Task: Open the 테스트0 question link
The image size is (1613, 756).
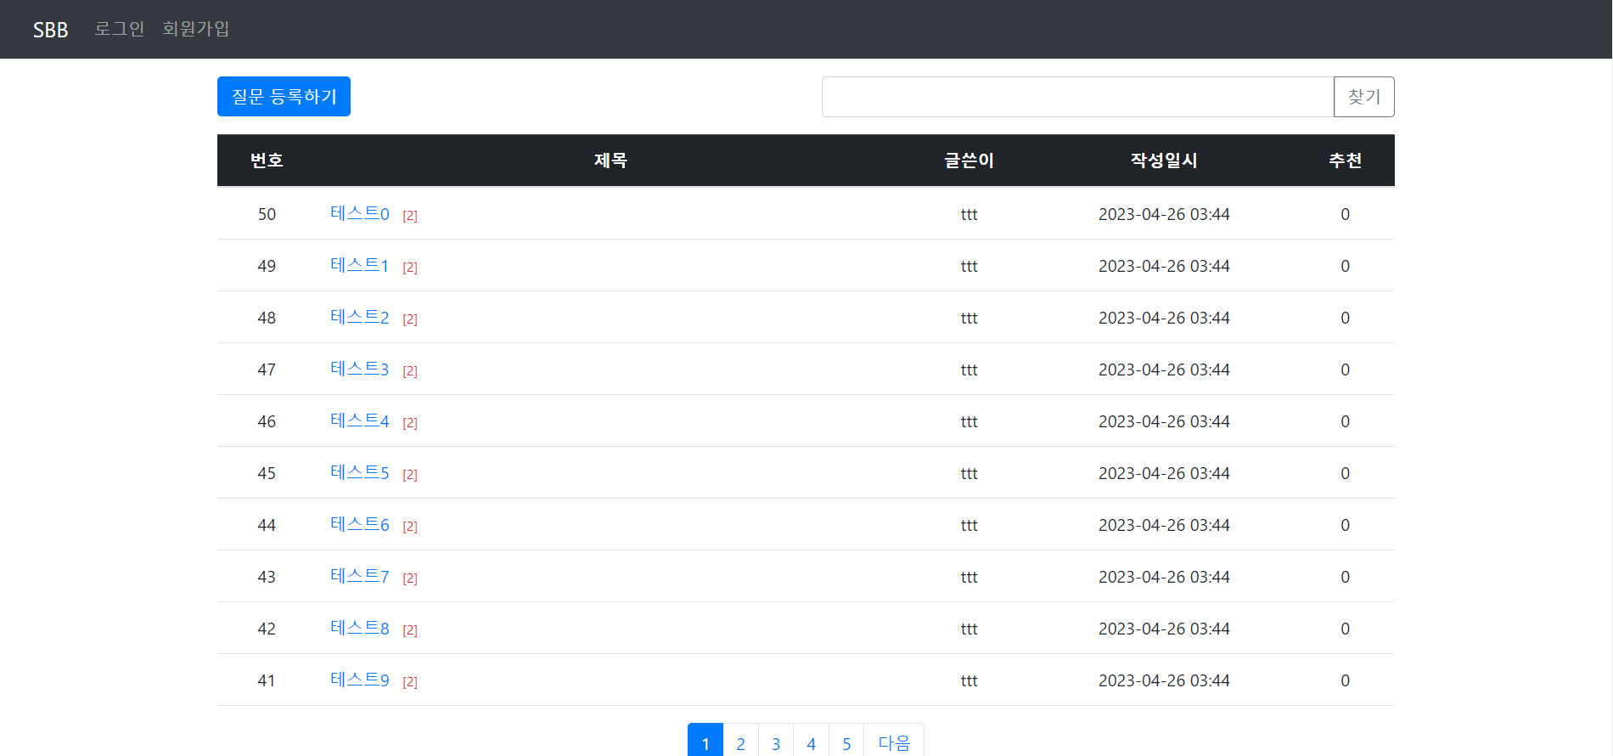Action: click(360, 213)
